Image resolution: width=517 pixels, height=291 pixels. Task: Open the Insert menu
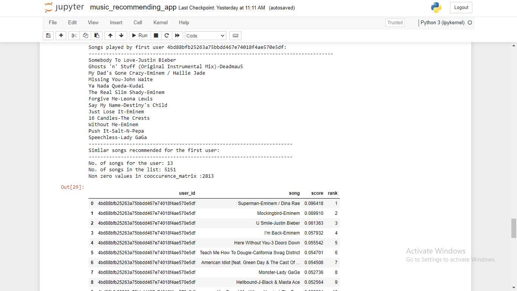click(x=116, y=22)
